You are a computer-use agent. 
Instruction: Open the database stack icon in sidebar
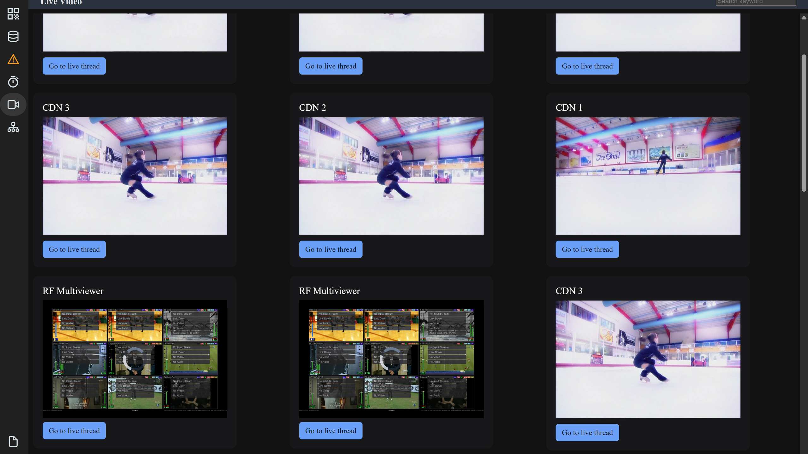13,36
